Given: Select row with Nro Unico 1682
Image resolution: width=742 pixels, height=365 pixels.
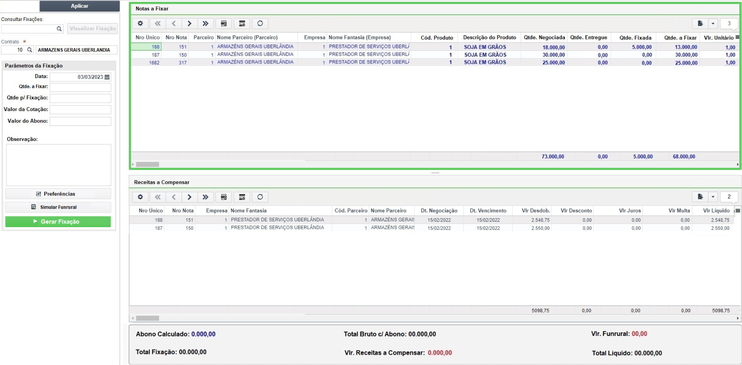Looking at the screenshot, I should 435,62.
